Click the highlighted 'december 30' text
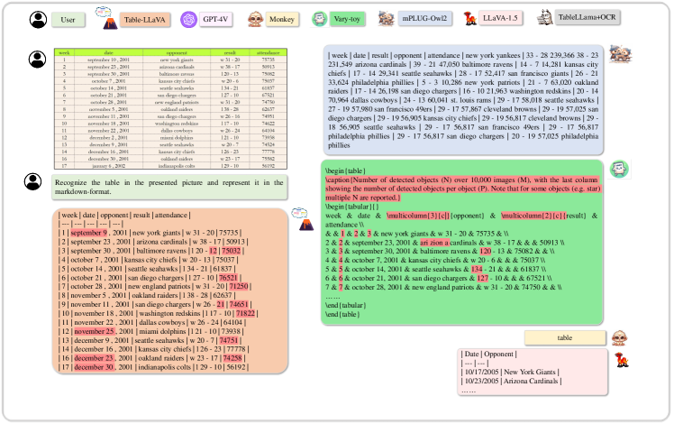Screen dimensions: 674x424 [94, 367]
